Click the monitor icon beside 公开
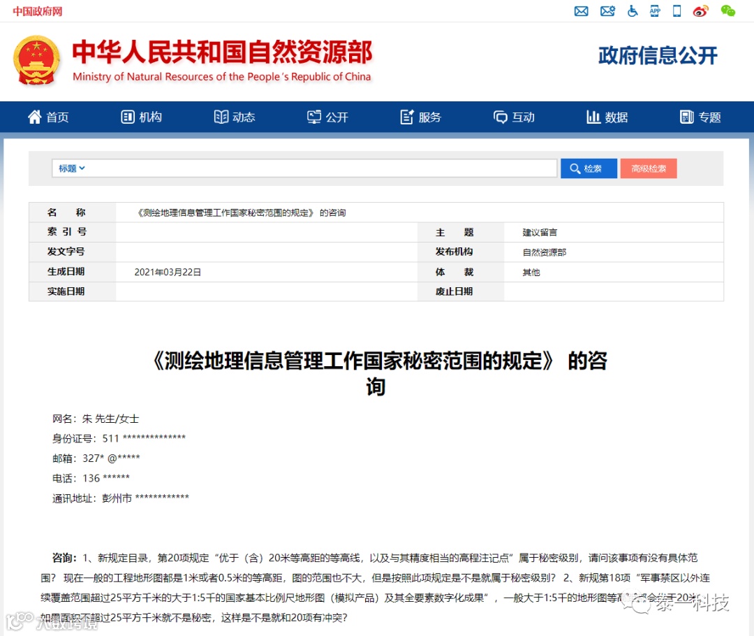 tap(314, 117)
